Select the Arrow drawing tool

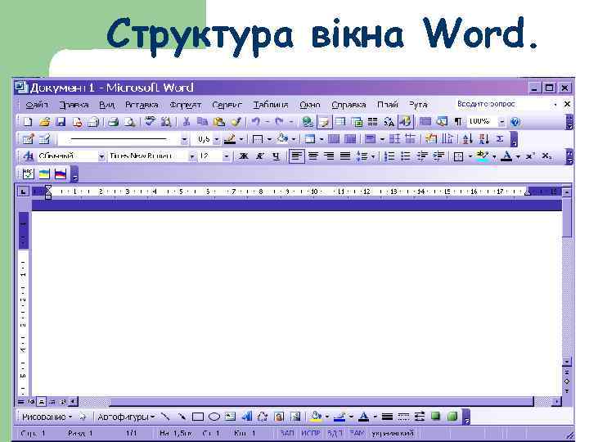[182, 417]
